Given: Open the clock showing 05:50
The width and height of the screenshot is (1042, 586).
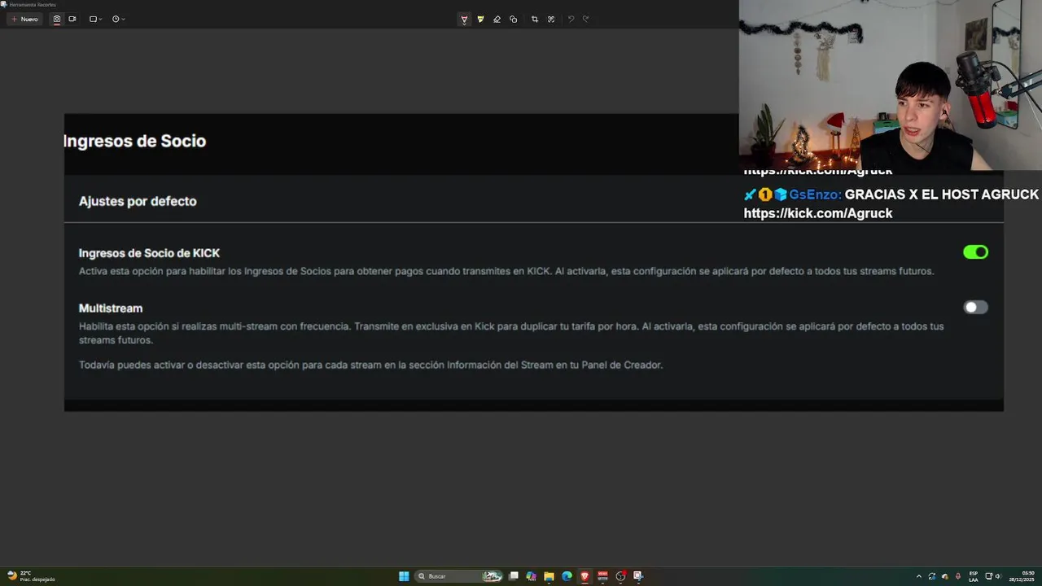Looking at the screenshot, I should coord(1022,576).
